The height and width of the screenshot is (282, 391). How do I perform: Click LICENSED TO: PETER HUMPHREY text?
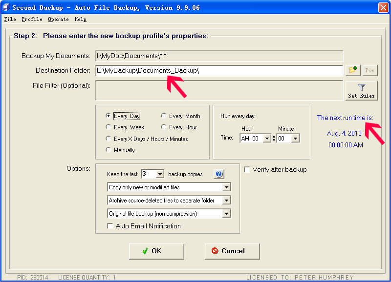[x=300, y=277]
